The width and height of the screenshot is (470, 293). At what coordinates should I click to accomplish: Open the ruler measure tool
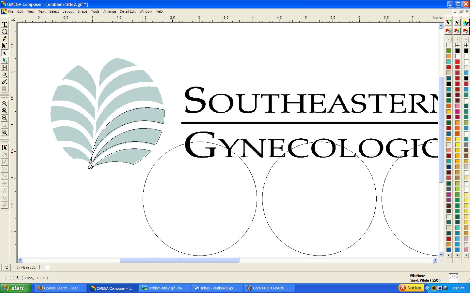click(x=5, y=67)
